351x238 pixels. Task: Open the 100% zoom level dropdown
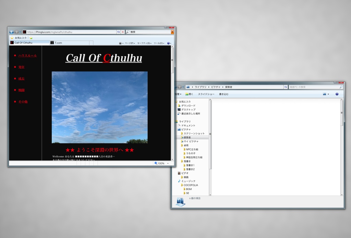pos(168,163)
